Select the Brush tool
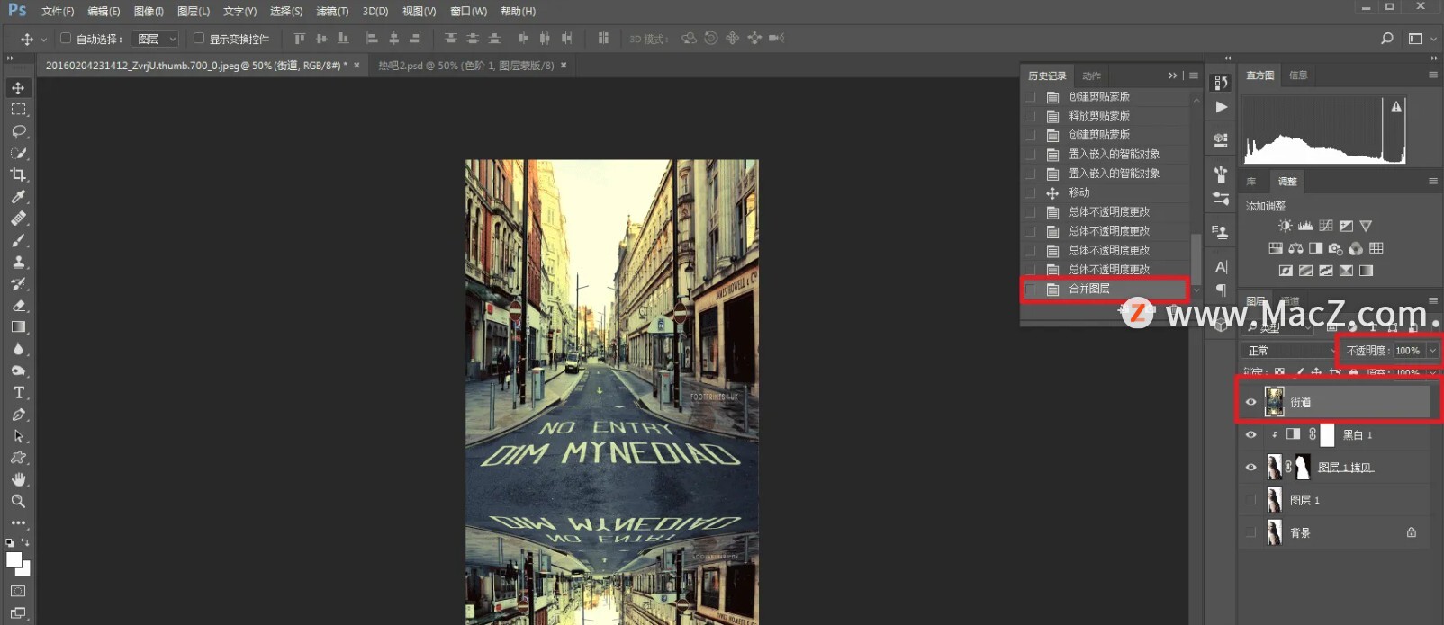The height and width of the screenshot is (625, 1444). click(18, 240)
